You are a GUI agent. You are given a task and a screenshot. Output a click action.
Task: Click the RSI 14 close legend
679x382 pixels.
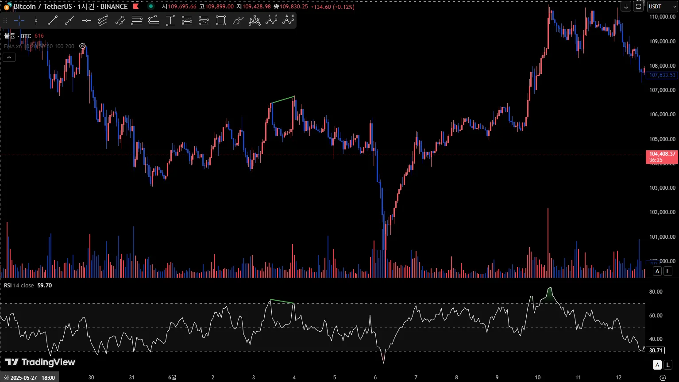[19, 285]
